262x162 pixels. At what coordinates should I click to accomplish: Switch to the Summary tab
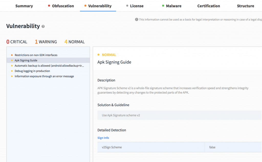24,6
